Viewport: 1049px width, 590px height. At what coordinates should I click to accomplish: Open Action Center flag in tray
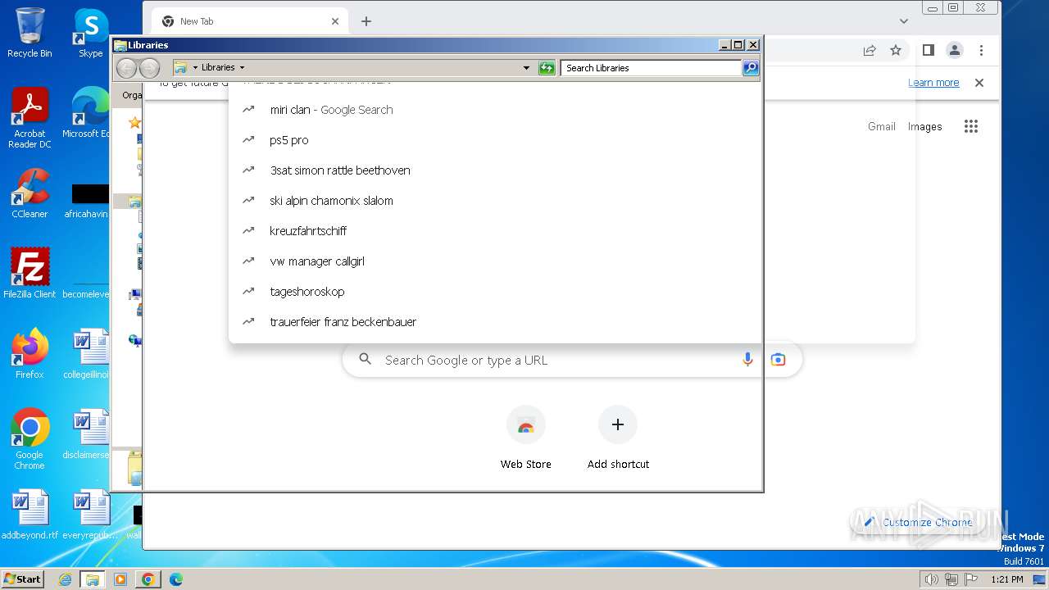click(x=970, y=579)
